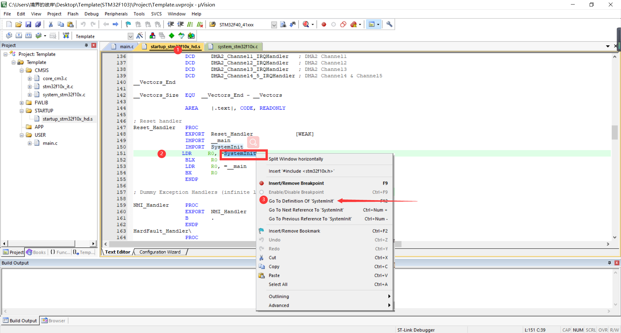Click the Paste toolbar icon
Image resolution: width=621 pixels, height=333 pixels.
(x=70, y=24)
